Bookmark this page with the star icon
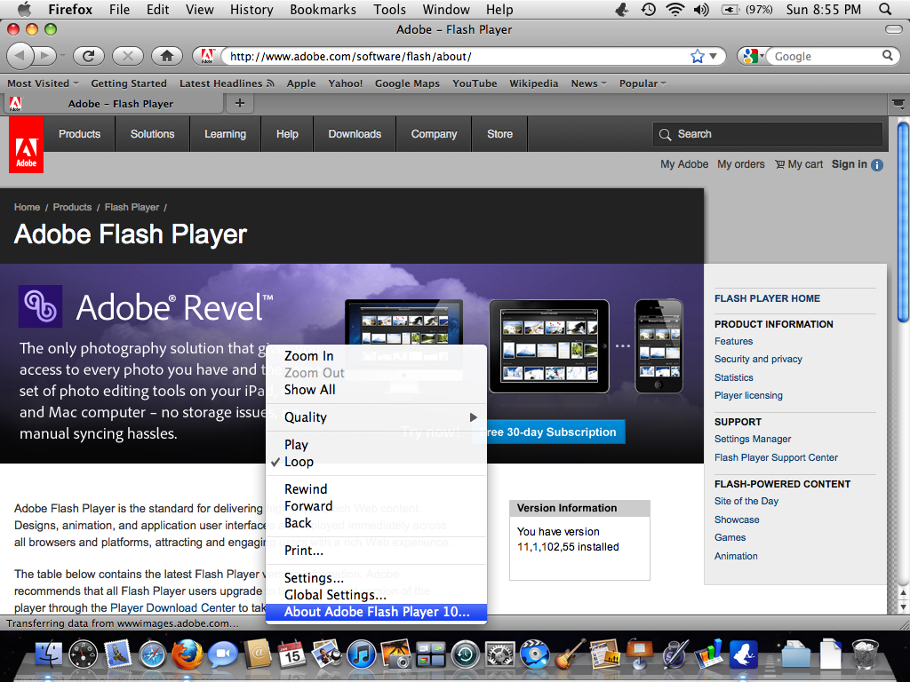 [697, 56]
